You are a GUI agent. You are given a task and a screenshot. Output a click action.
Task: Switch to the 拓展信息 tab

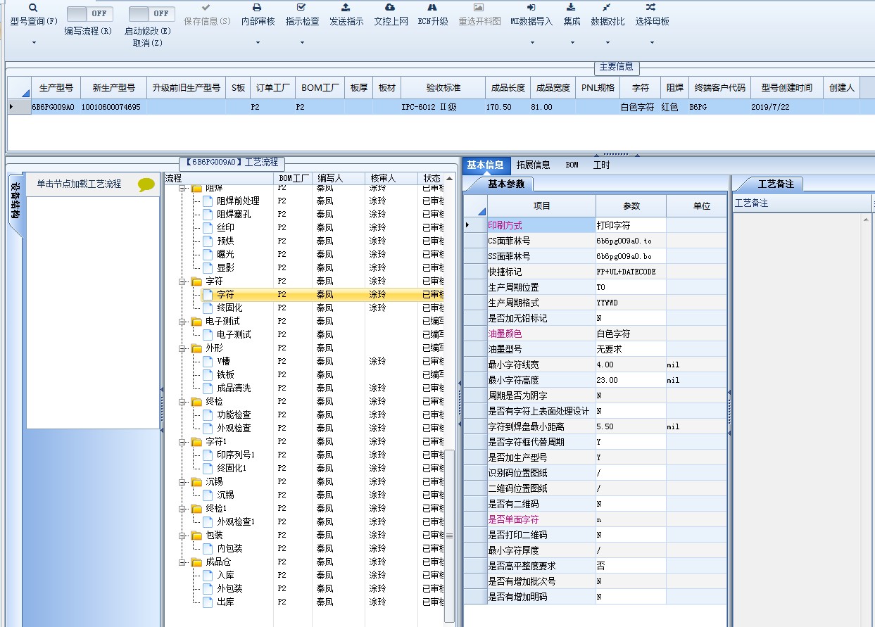[x=533, y=165]
